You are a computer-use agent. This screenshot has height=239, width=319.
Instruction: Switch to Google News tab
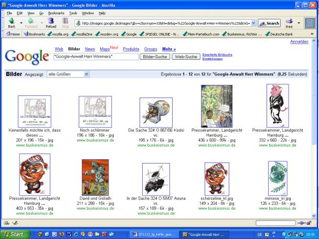pyautogui.click(x=90, y=49)
